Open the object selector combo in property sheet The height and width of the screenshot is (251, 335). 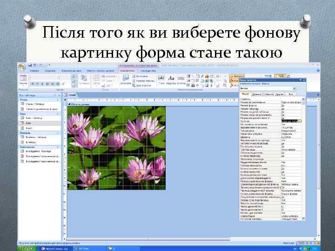268,88
